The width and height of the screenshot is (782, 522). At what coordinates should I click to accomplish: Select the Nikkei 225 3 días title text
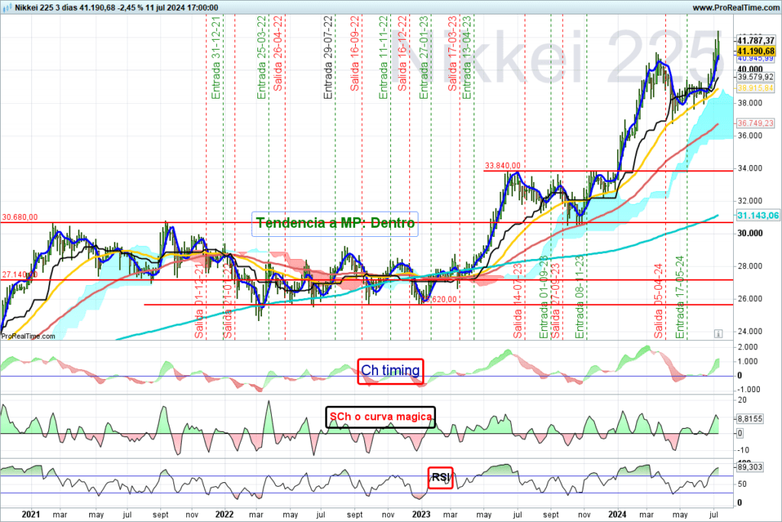[46, 8]
